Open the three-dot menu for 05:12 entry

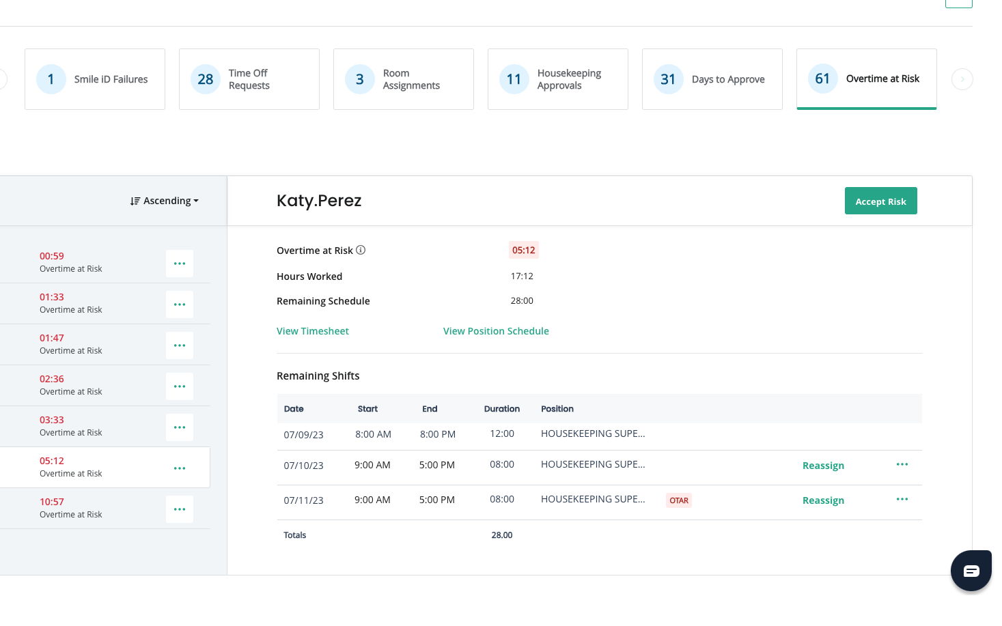tap(180, 468)
